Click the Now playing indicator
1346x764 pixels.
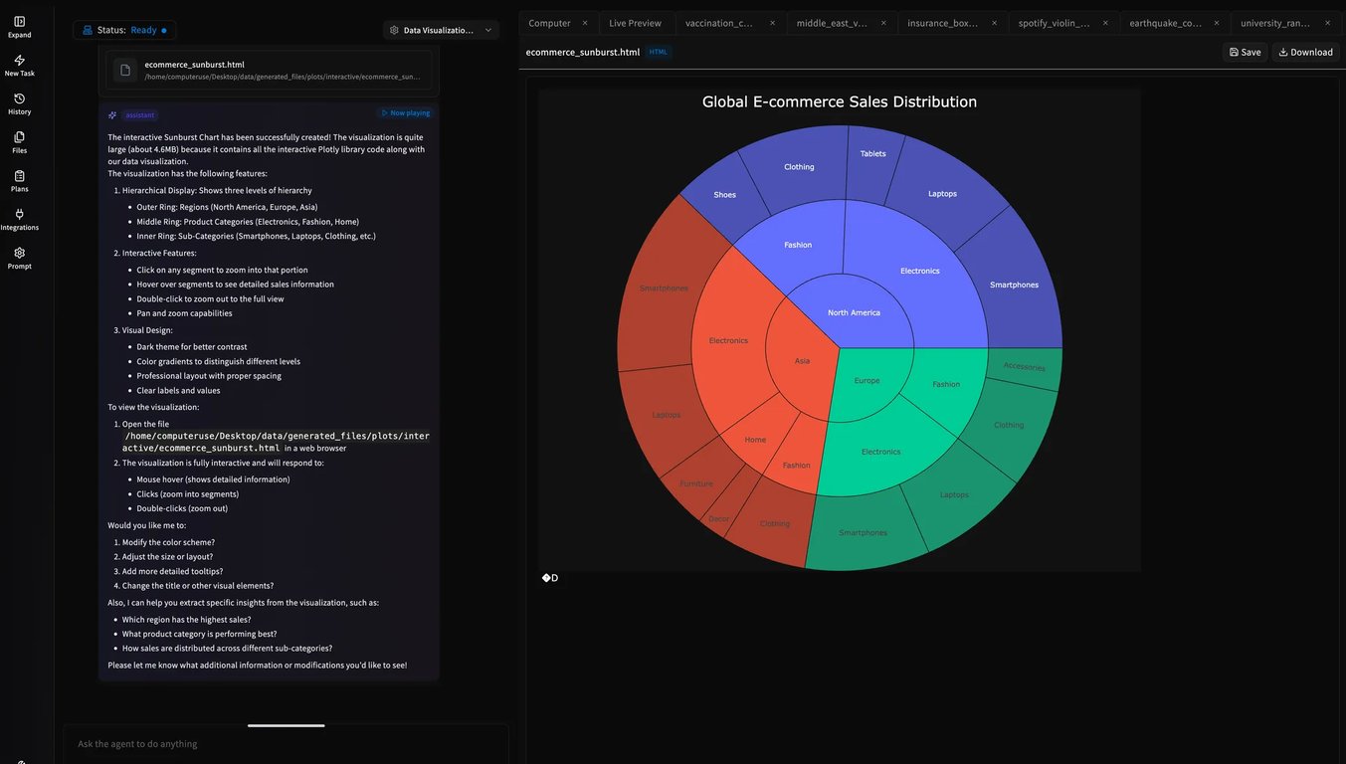[405, 113]
